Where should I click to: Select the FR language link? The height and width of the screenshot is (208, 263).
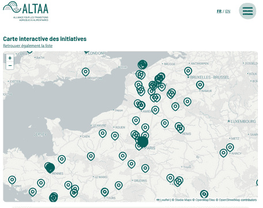click(219, 12)
